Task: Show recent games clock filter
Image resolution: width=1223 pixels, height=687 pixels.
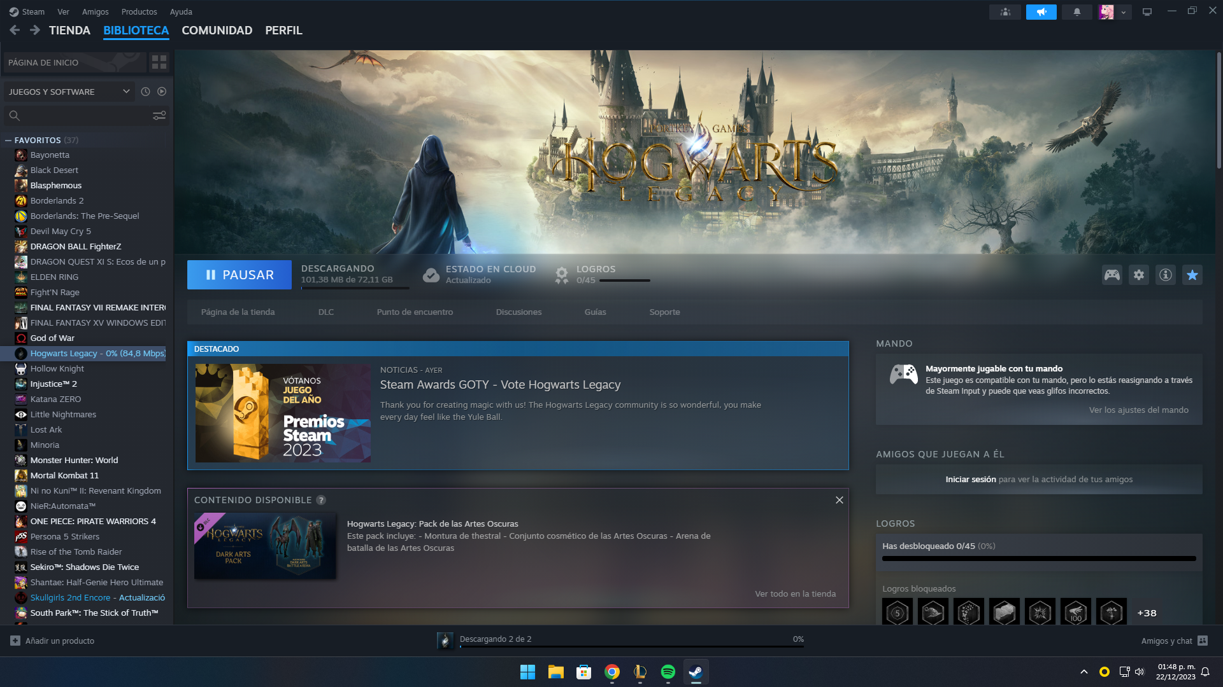Action: (x=145, y=92)
